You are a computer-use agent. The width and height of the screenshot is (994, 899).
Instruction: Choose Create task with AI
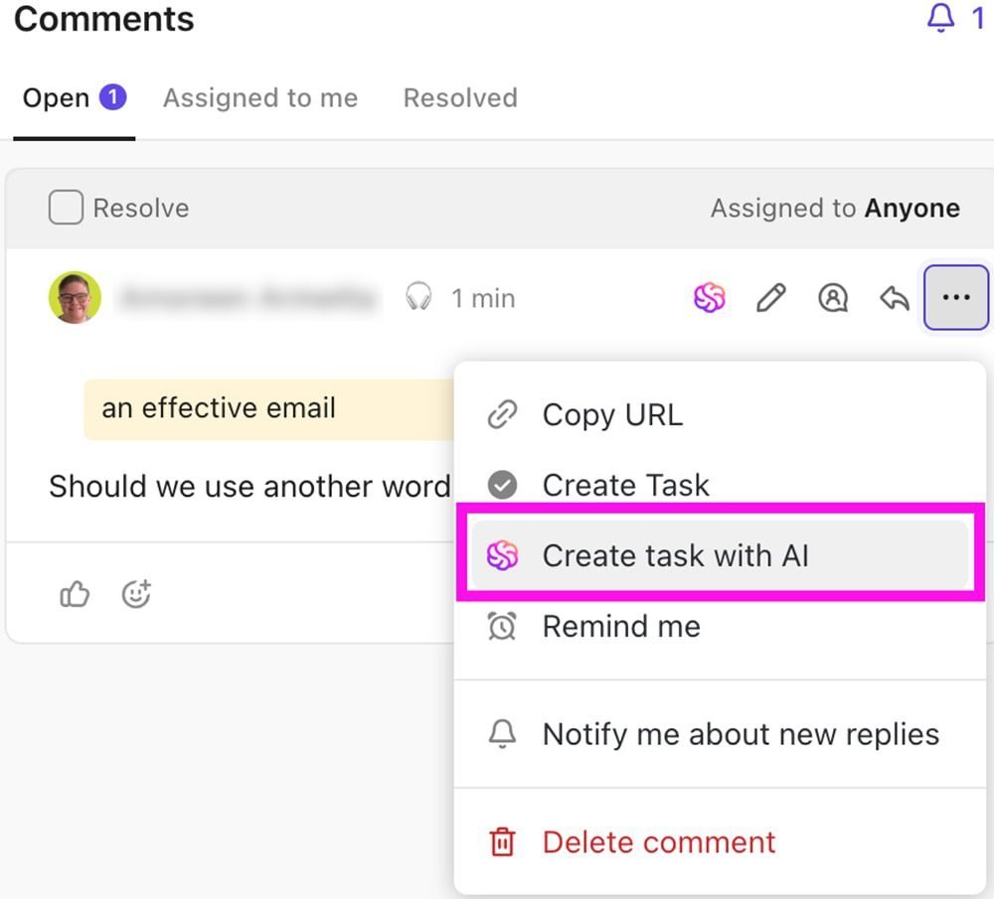[x=675, y=555]
